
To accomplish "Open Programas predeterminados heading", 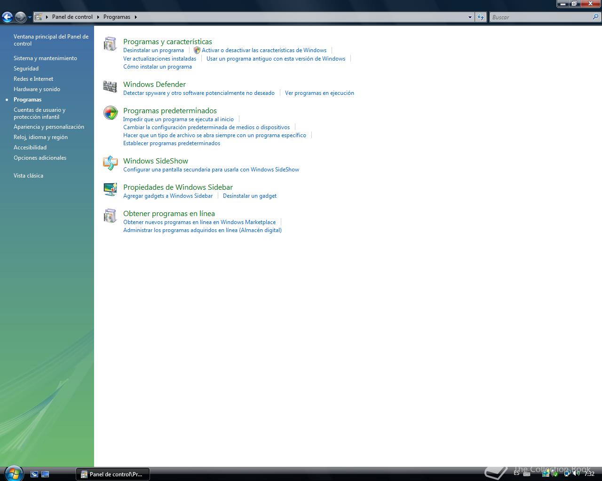I will [170, 111].
